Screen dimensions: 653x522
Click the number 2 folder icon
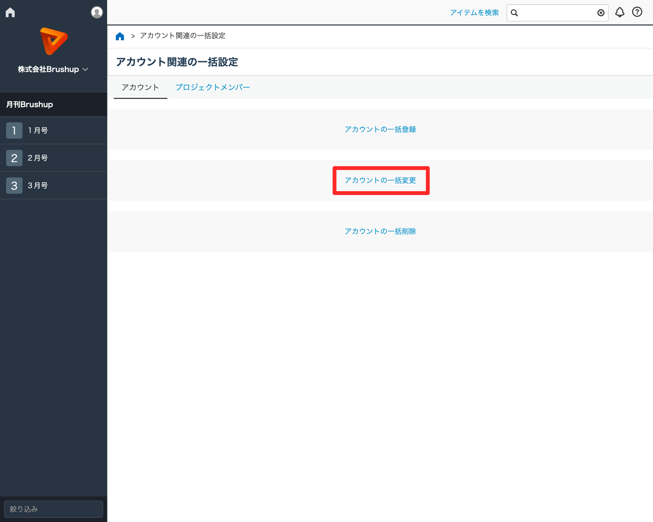tap(14, 158)
